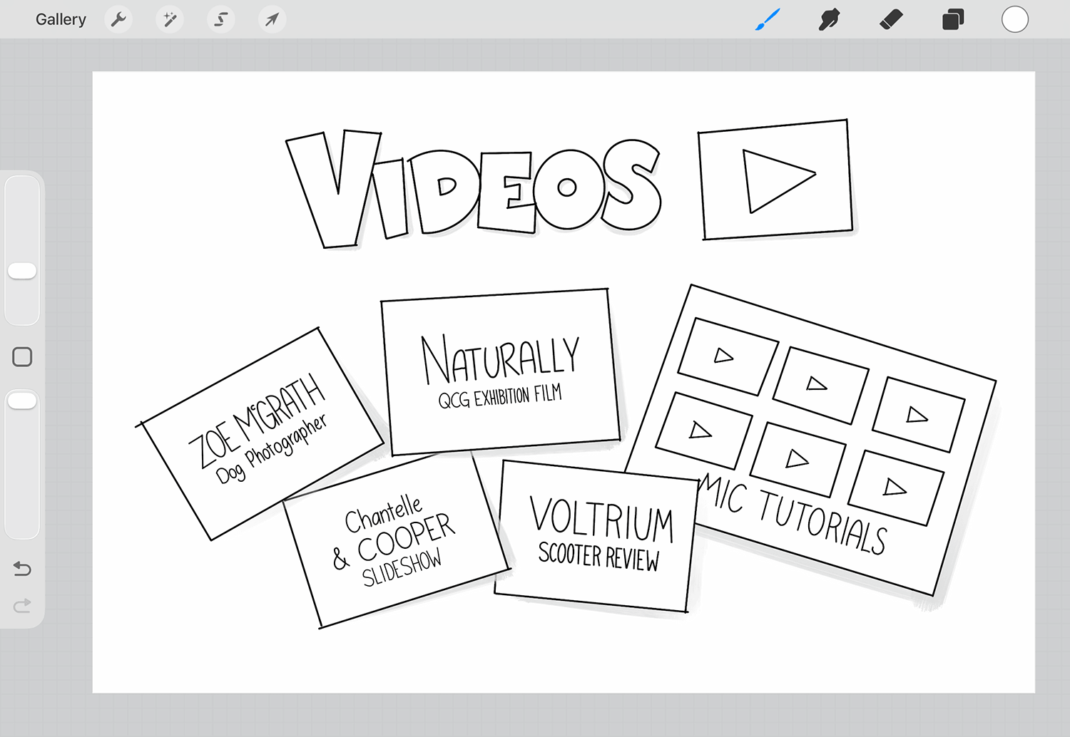Viewport: 1070px width, 737px height.
Task: Click the large play button sketch
Action: pyautogui.click(x=776, y=180)
